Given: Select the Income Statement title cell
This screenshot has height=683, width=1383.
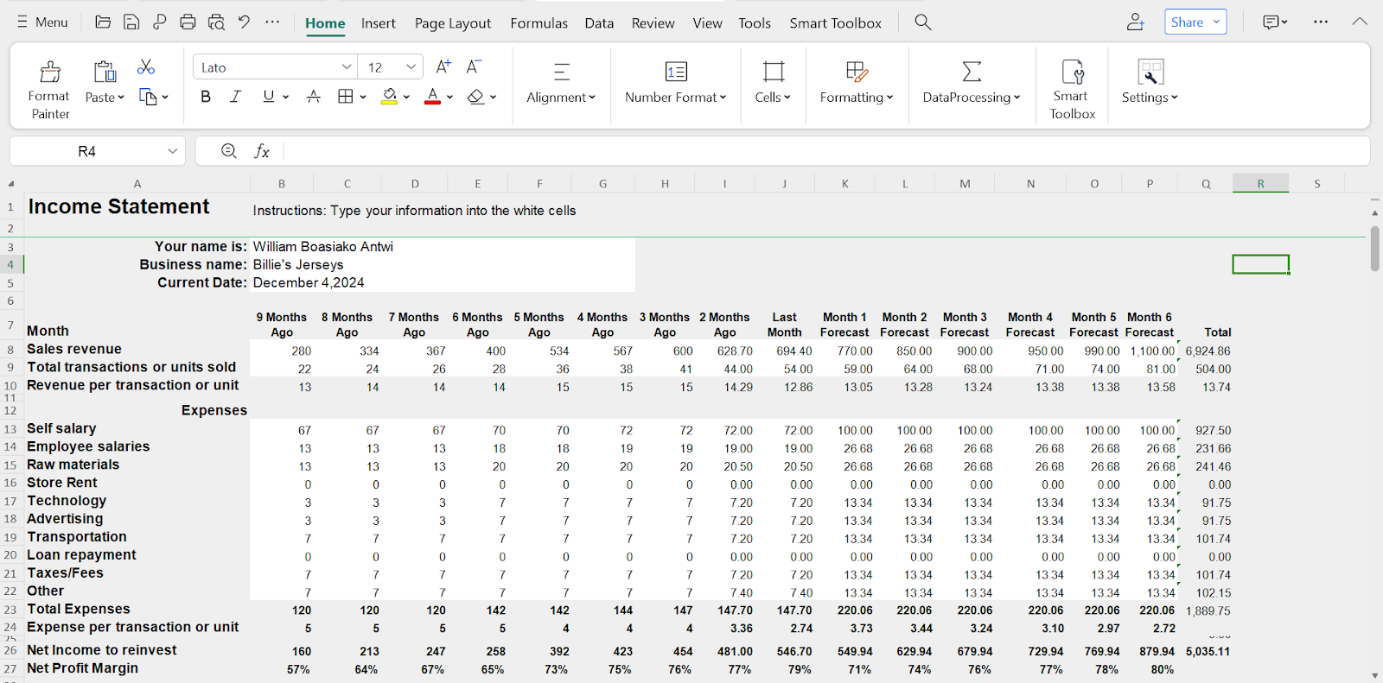Looking at the screenshot, I should (137, 206).
